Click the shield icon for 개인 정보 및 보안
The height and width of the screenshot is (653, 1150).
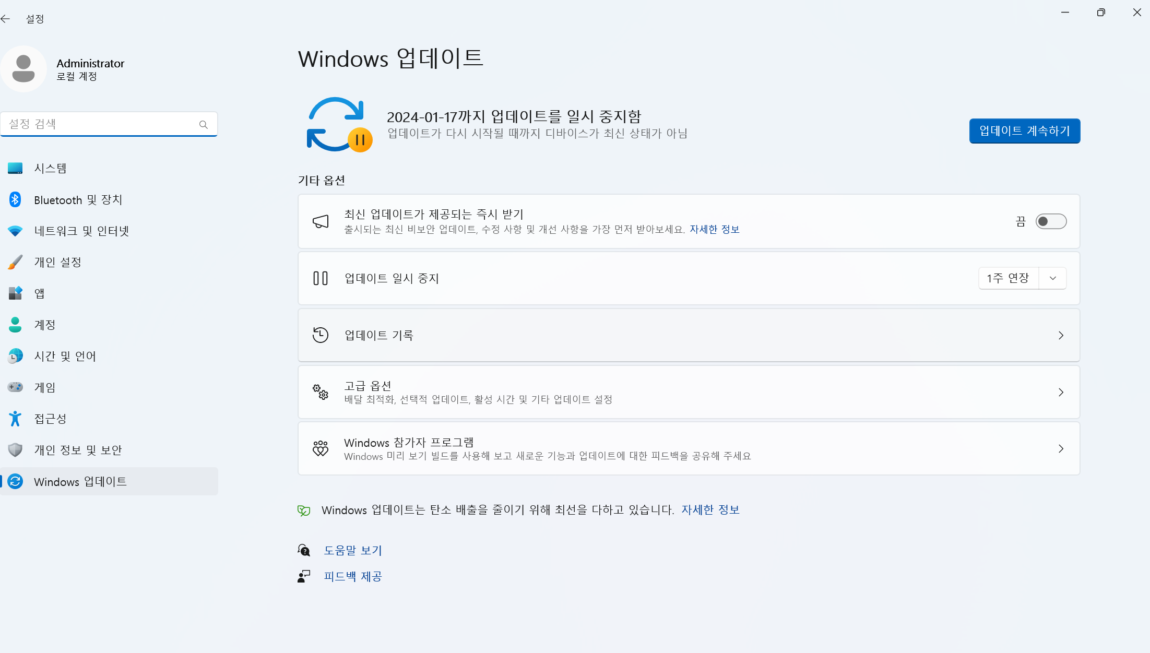(15, 450)
